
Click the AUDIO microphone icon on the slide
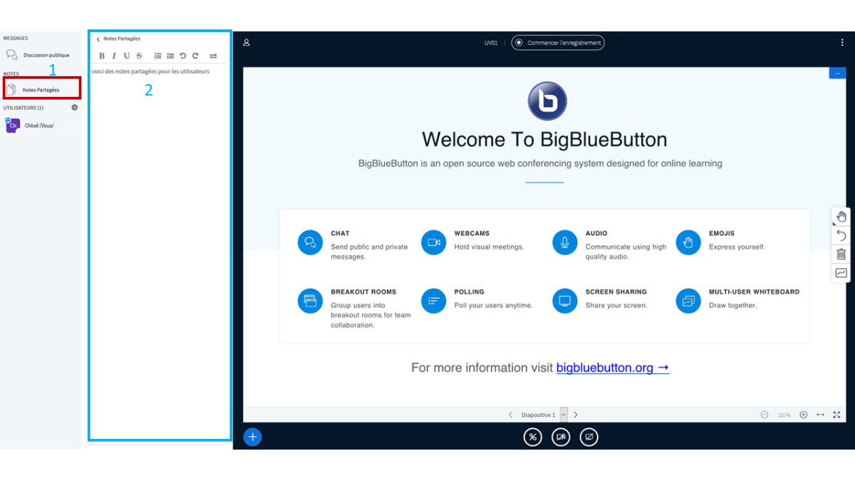pyautogui.click(x=565, y=242)
